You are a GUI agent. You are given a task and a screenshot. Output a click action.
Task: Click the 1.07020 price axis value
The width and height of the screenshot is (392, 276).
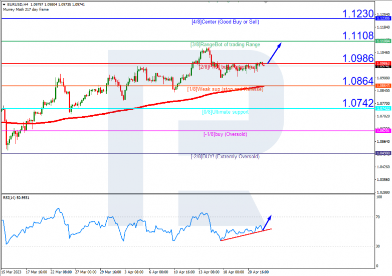click(x=383, y=116)
